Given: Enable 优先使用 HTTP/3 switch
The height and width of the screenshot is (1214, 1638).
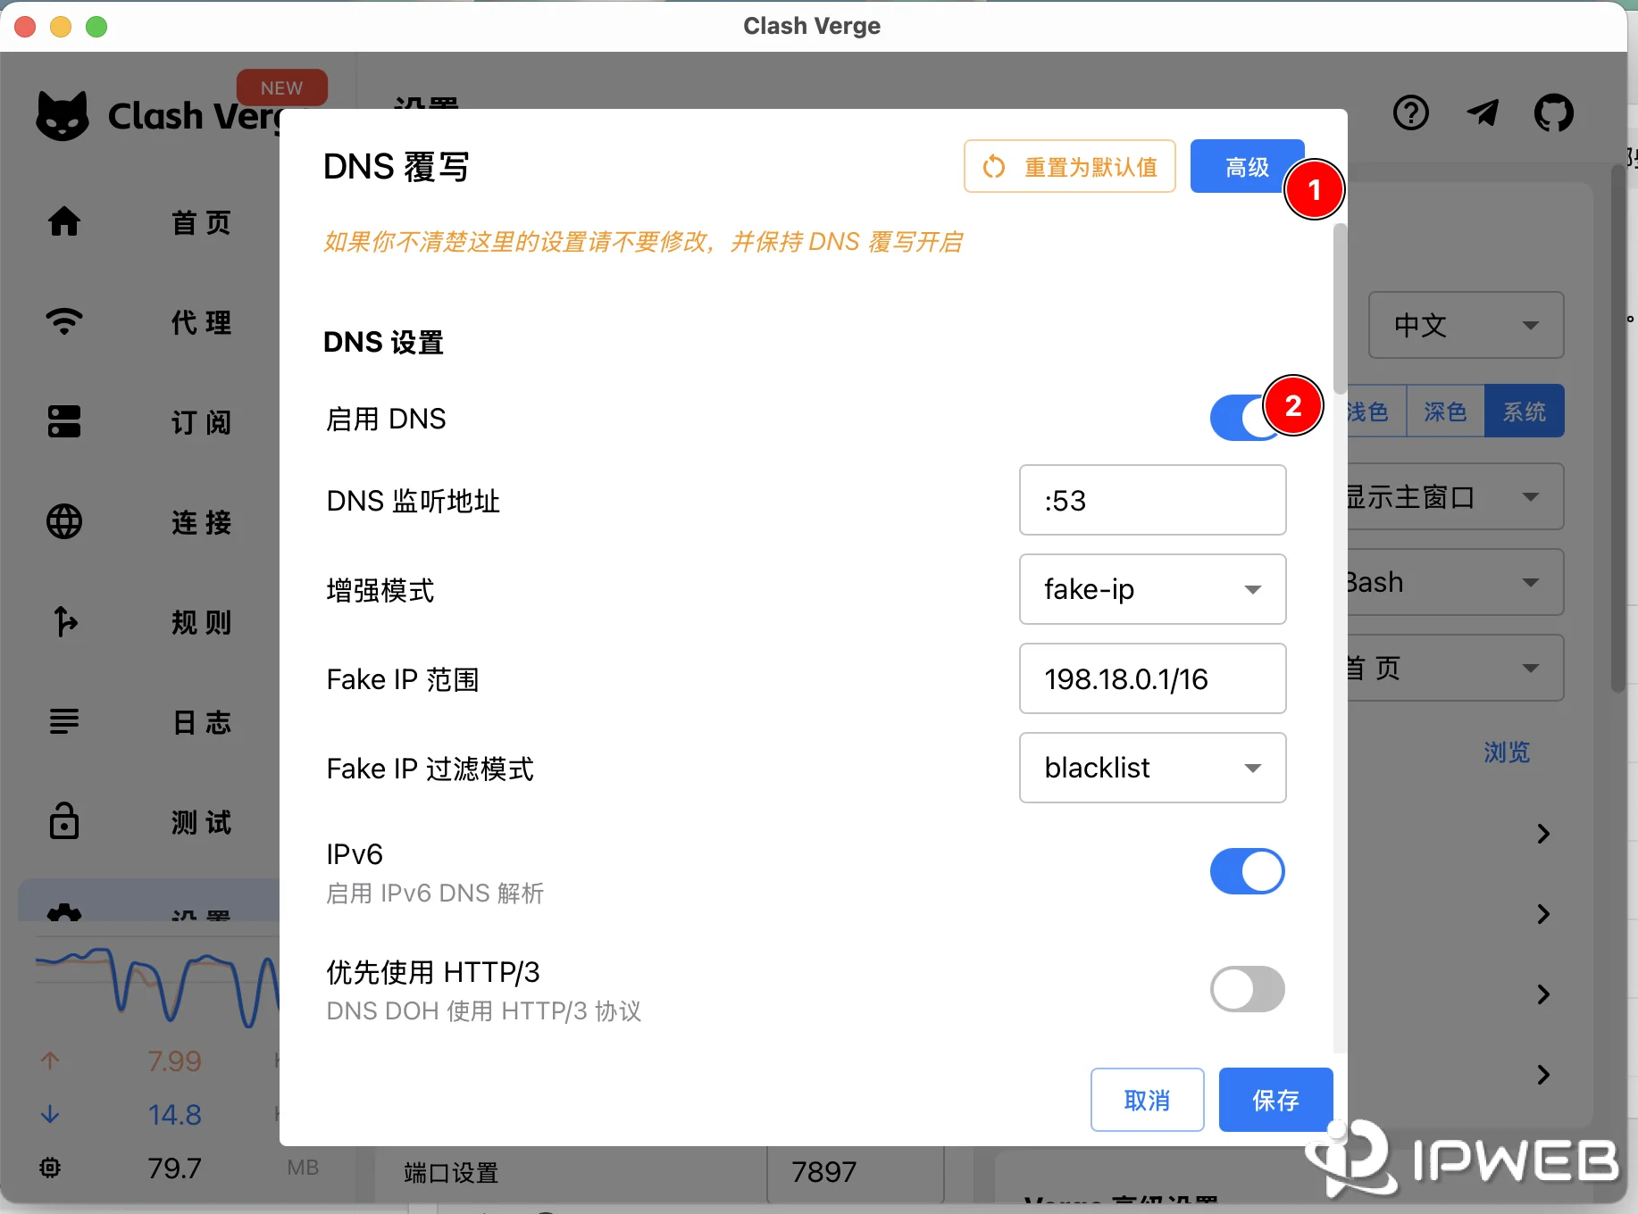Looking at the screenshot, I should pos(1247,989).
